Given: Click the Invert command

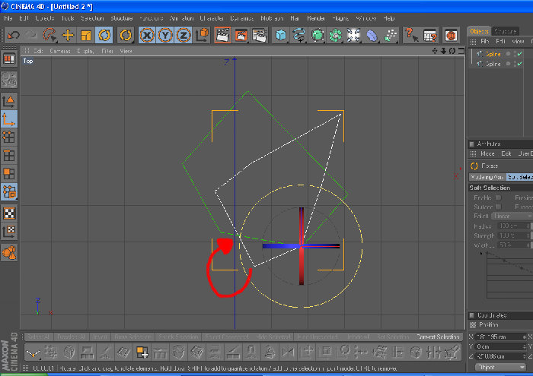Looking at the screenshot, I should tap(100, 337).
